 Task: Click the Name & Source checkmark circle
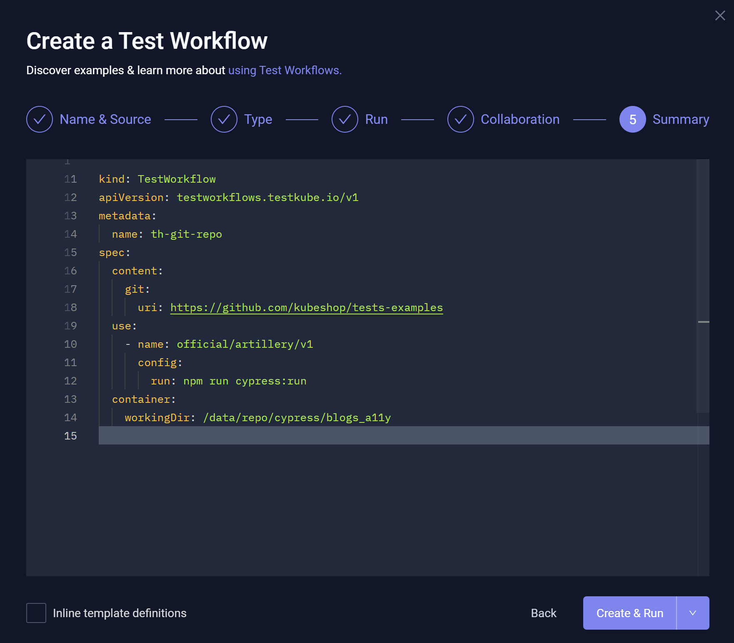coord(40,119)
